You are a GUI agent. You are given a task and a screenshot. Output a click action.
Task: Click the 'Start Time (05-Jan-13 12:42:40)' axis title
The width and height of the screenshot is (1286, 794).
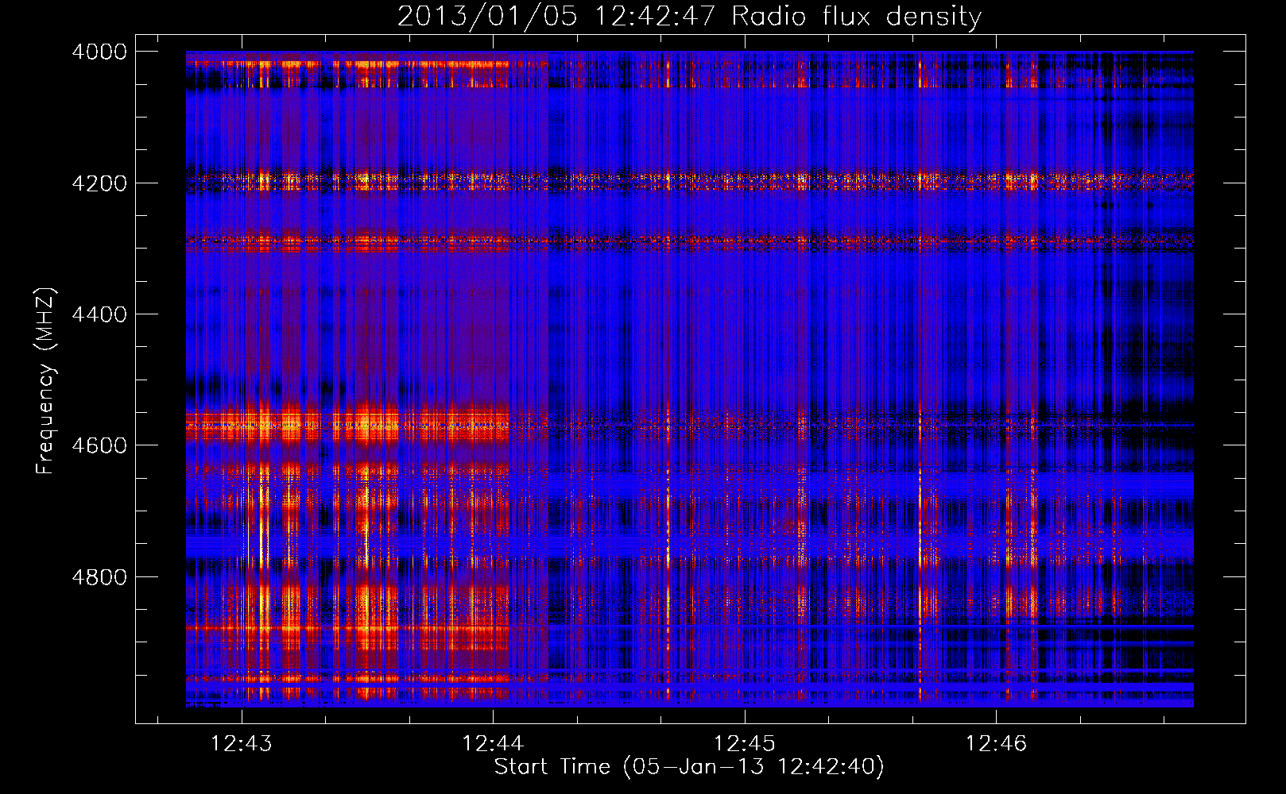[689, 767]
